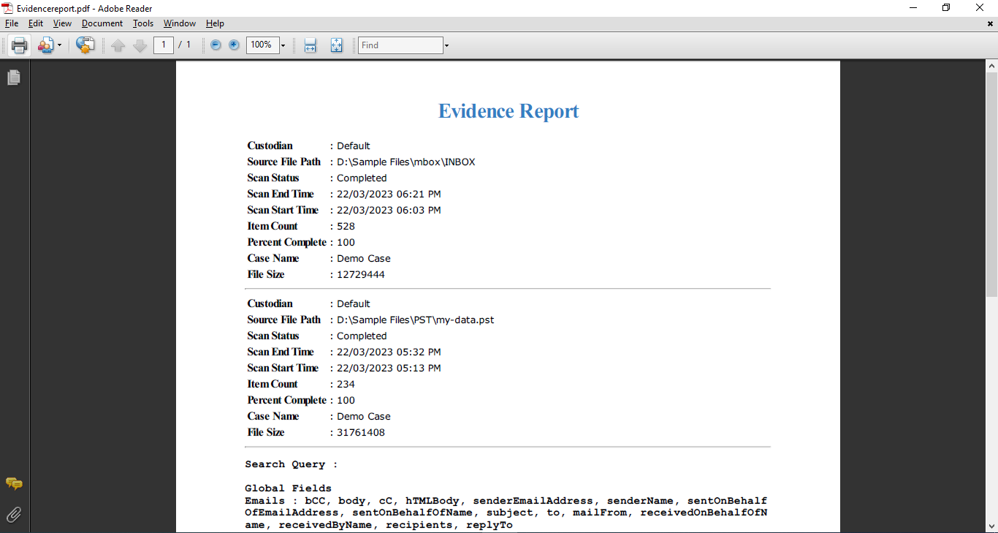Image resolution: width=998 pixels, height=533 pixels.
Task: Click the Evidence Report heading
Action: point(508,111)
